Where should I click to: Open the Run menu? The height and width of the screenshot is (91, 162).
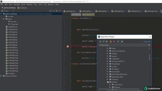click(x=35, y=5)
